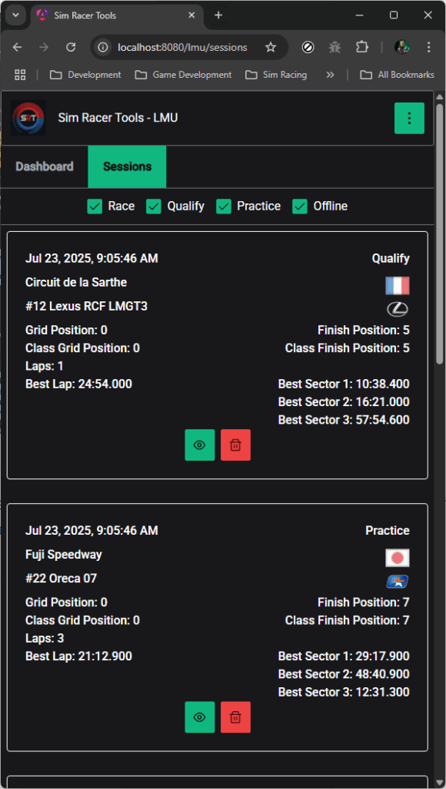Viewport: 446px width, 789px height.
Task: Delete the Fuji Speedway session
Action: pos(235,717)
